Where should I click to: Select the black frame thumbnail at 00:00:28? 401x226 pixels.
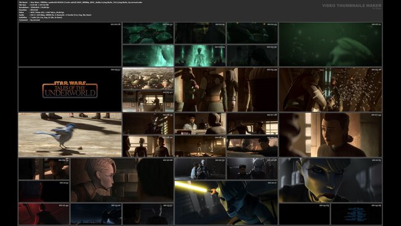[x=70, y=45]
